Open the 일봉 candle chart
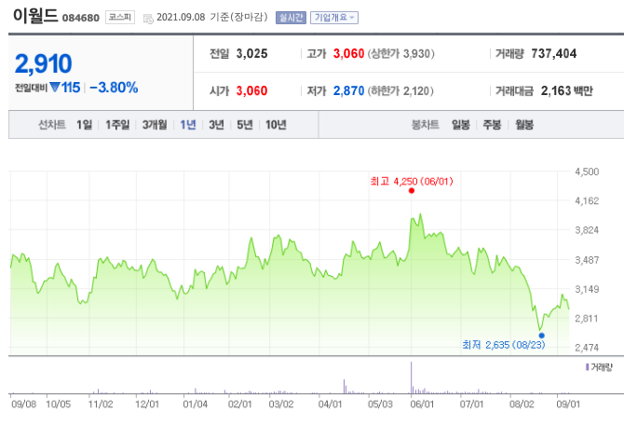 click(x=460, y=125)
